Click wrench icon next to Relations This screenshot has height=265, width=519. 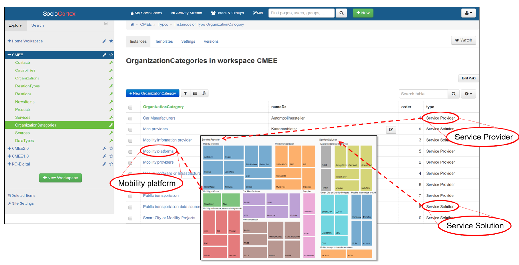(111, 94)
